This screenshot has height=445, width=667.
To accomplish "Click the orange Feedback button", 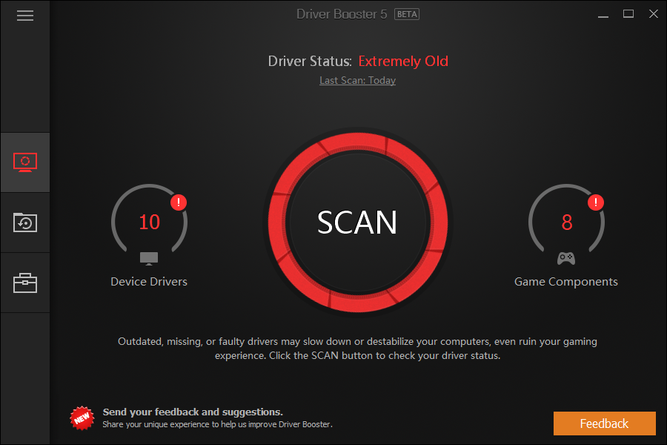I will click(x=605, y=423).
